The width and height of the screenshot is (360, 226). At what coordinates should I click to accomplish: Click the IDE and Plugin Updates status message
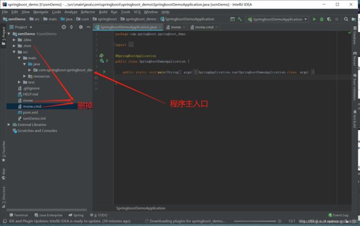point(70,221)
